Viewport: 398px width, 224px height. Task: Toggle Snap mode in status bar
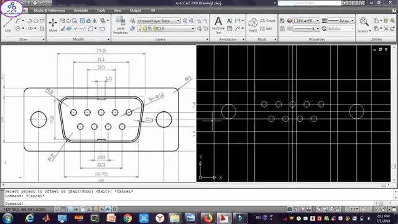pos(57,209)
